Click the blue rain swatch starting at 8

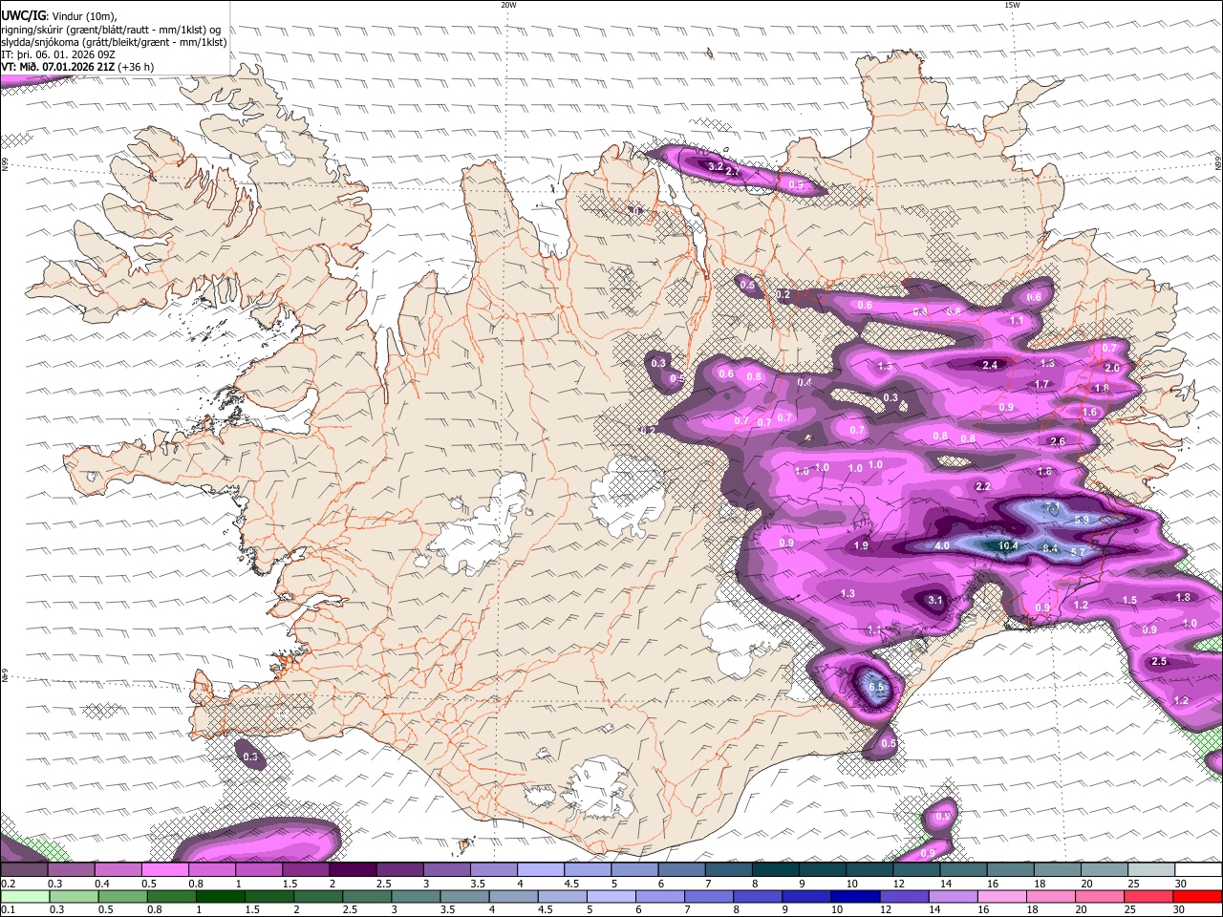pyautogui.click(x=760, y=896)
